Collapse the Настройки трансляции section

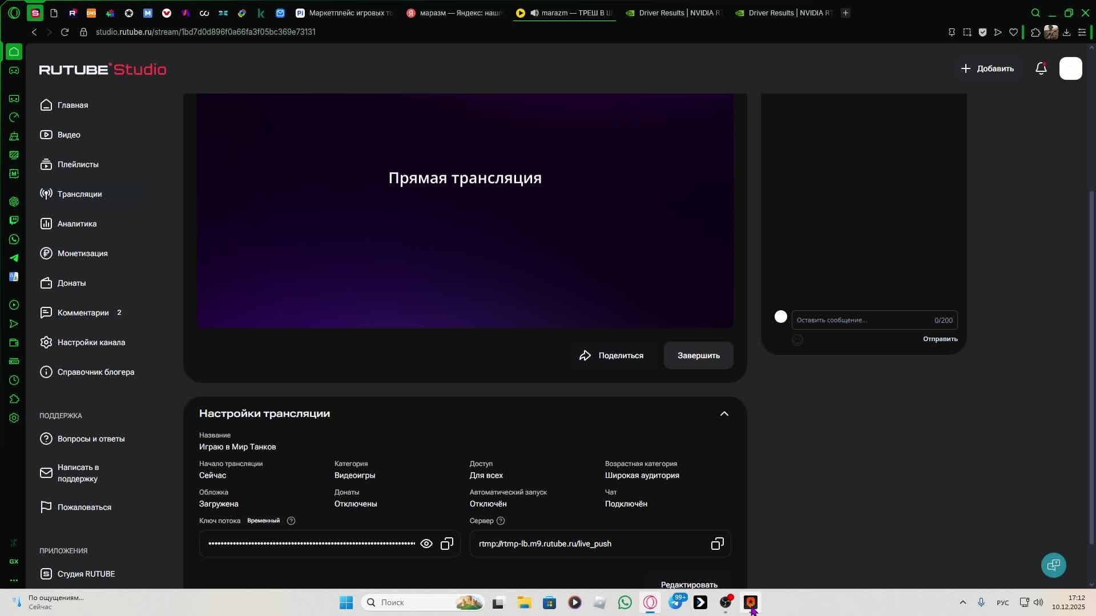click(x=724, y=414)
